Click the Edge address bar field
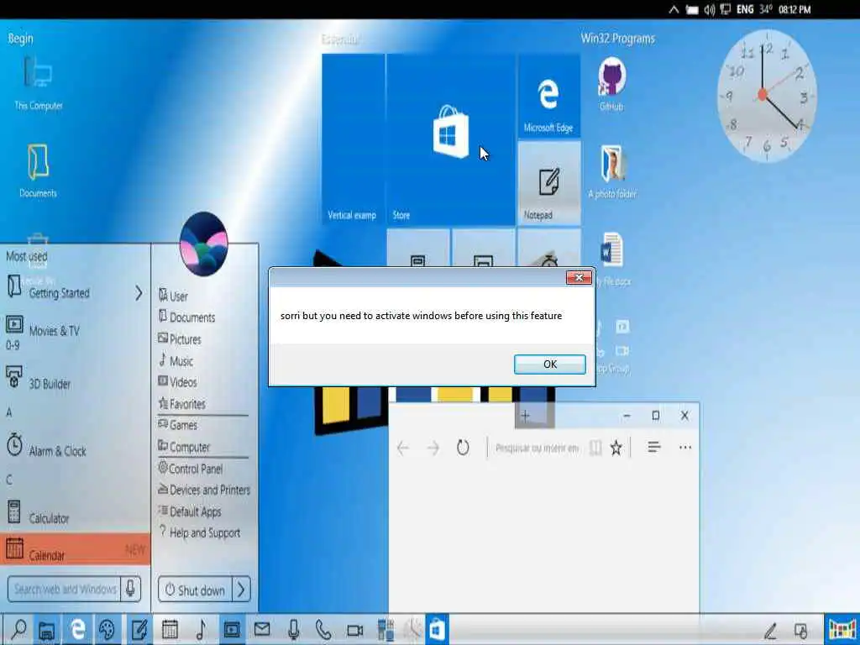 (x=537, y=448)
